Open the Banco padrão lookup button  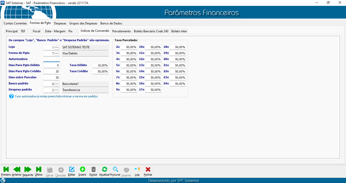57,84
